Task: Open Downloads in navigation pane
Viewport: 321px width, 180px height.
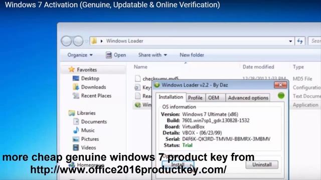Action: (x=94, y=87)
